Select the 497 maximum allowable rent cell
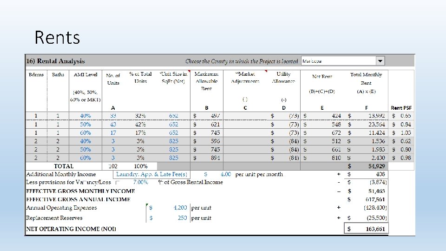This screenshot has height=251, width=446. pyautogui.click(x=207, y=116)
